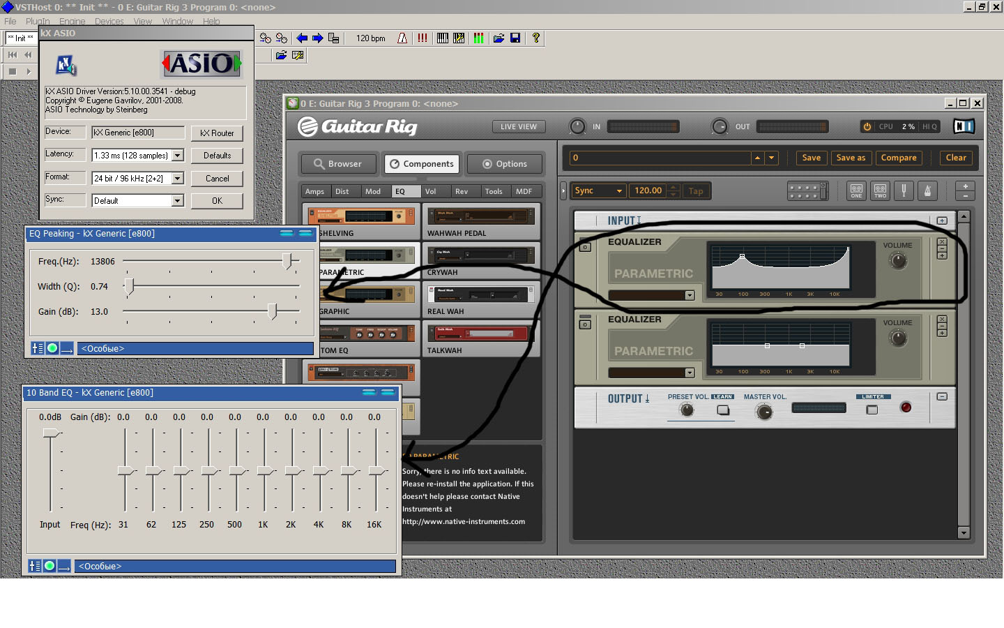Click the open folder icon next to the save icon
The image size is (1004, 628).
tap(499, 38)
